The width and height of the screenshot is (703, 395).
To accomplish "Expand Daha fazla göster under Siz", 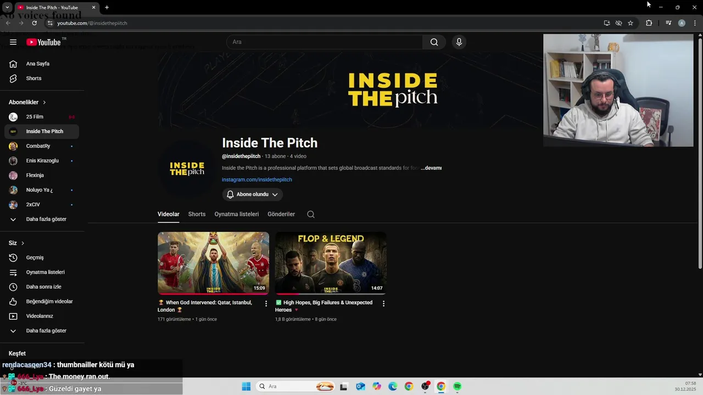I will tap(42, 331).
